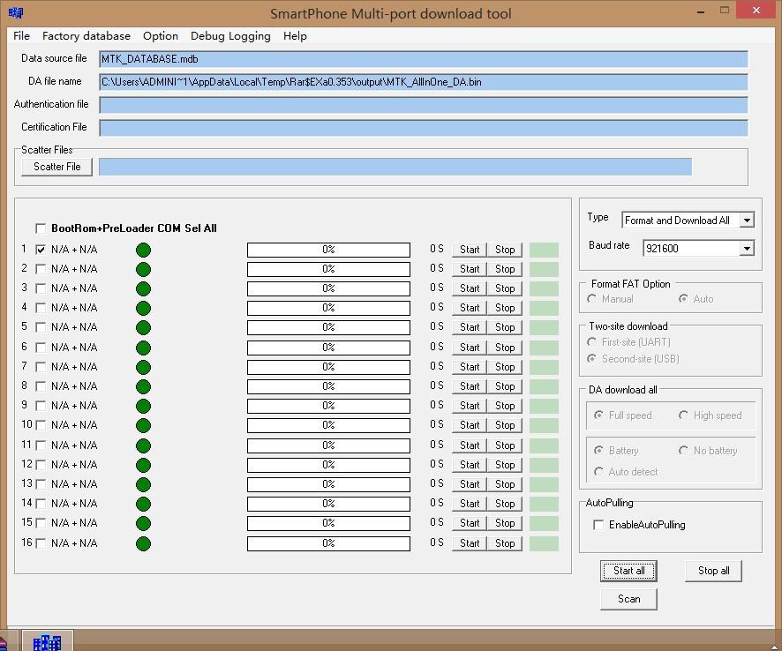The image size is (782, 651).
Task: Open the Type dropdown showing Format and Download All
Action: click(688, 221)
